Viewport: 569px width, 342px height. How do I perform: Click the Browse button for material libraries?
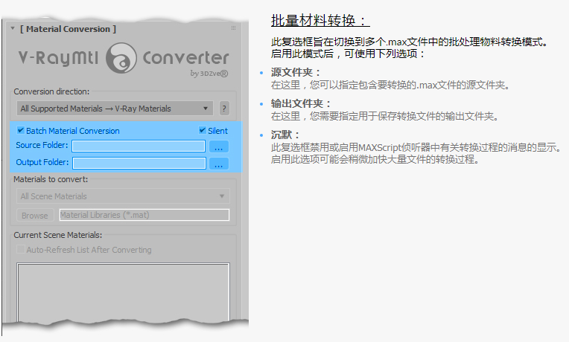point(34,216)
